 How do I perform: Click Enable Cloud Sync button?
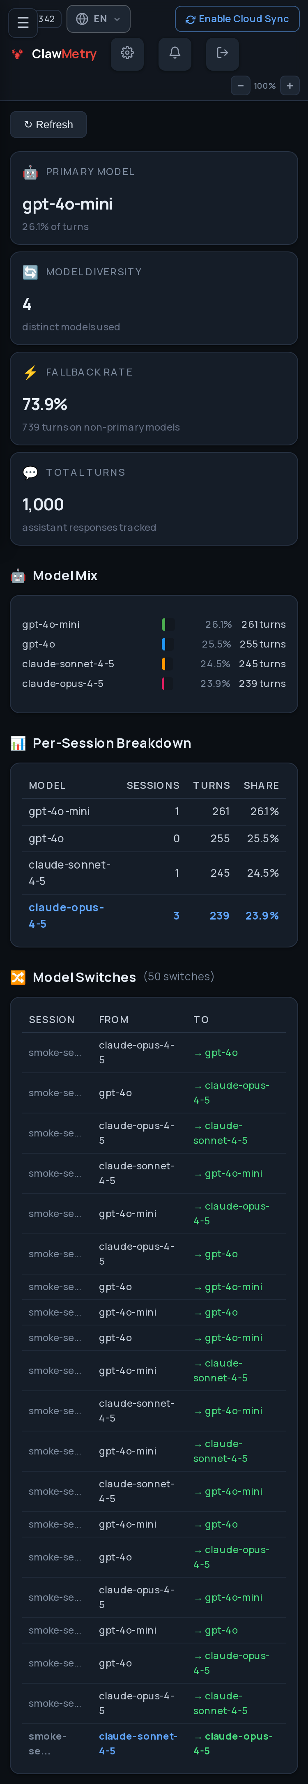tap(237, 19)
